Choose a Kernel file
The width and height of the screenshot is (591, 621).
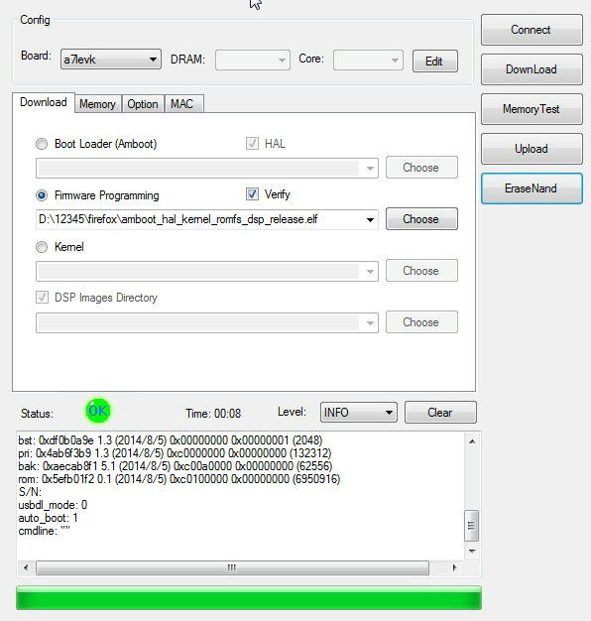(x=421, y=271)
